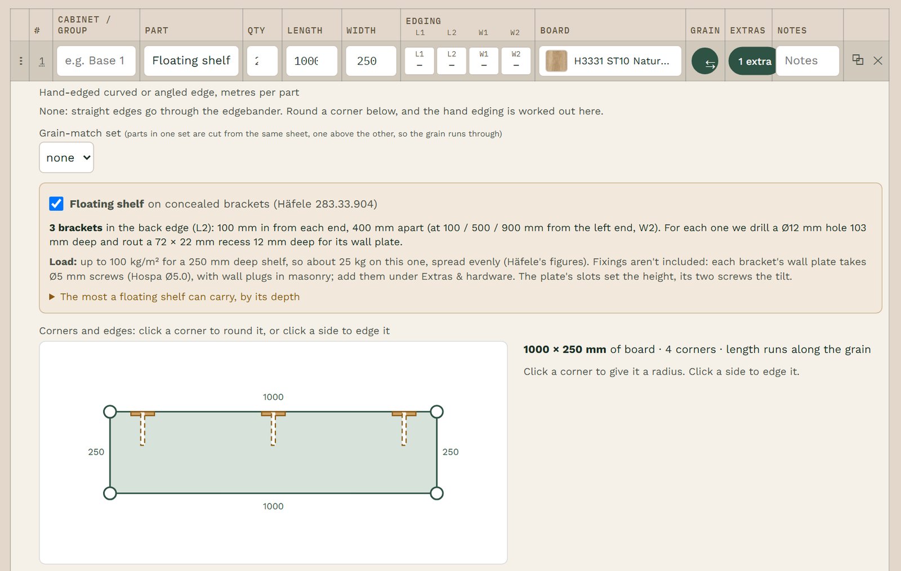Duplicate the Floating shelf row
Screen dimensions: 901x571
pyautogui.click(x=858, y=60)
